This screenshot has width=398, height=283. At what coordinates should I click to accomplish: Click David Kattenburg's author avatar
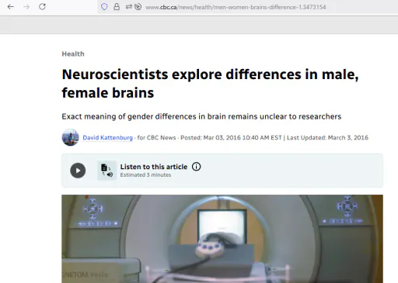point(71,137)
